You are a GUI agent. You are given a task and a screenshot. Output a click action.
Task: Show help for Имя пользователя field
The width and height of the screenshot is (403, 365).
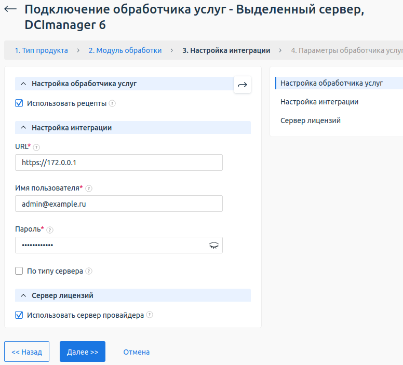tap(89, 188)
